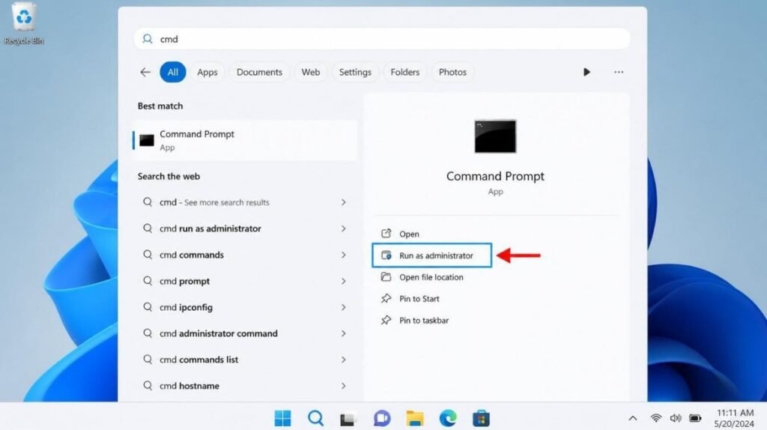Image resolution: width=767 pixels, height=430 pixels.
Task: Open the Windows Start button
Action: [x=282, y=418]
